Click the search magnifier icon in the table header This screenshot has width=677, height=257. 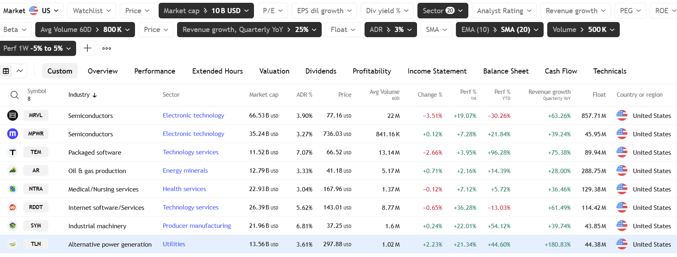click(x=14, y=95)
